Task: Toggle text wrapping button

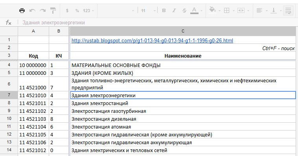Action: 288,11
